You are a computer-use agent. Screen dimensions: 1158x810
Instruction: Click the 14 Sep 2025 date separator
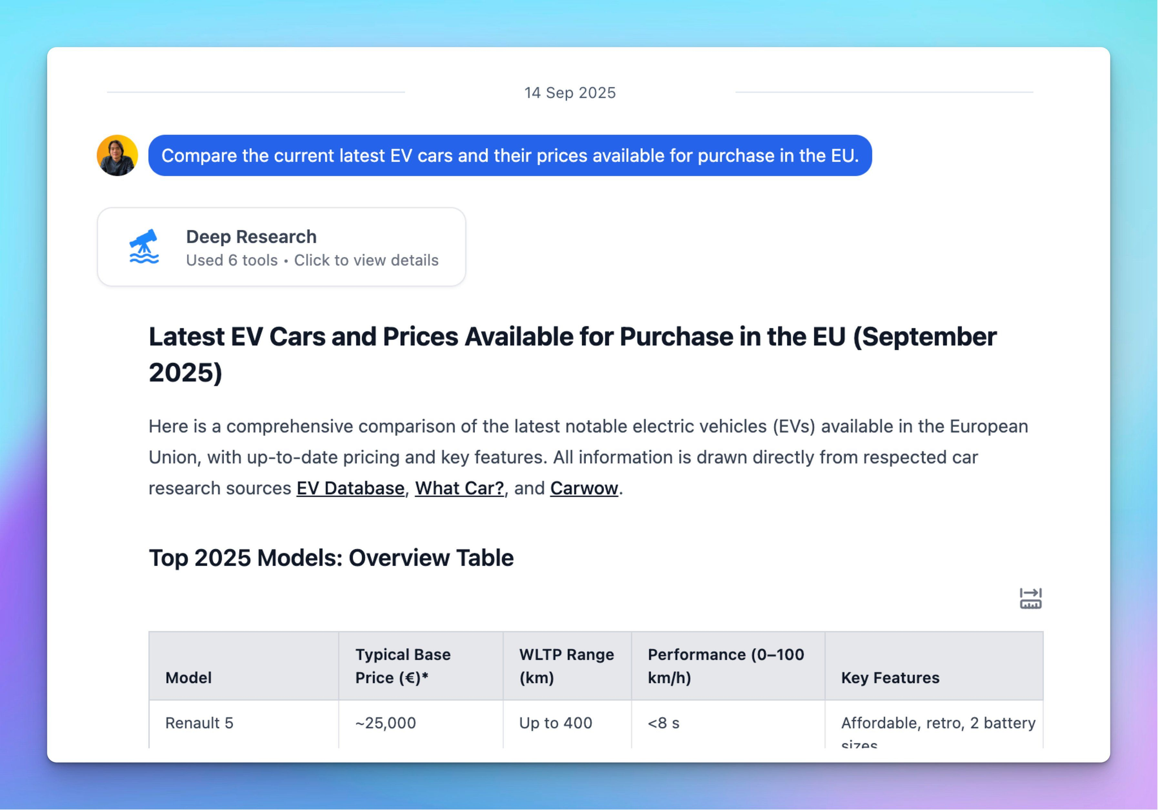pyautogui.click(x=569, y=93)
